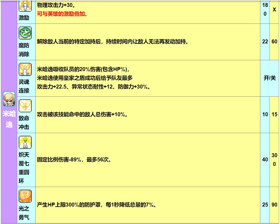
Task: Click the green 魔防消除 skill icon
Action: (x=25, y=33)
